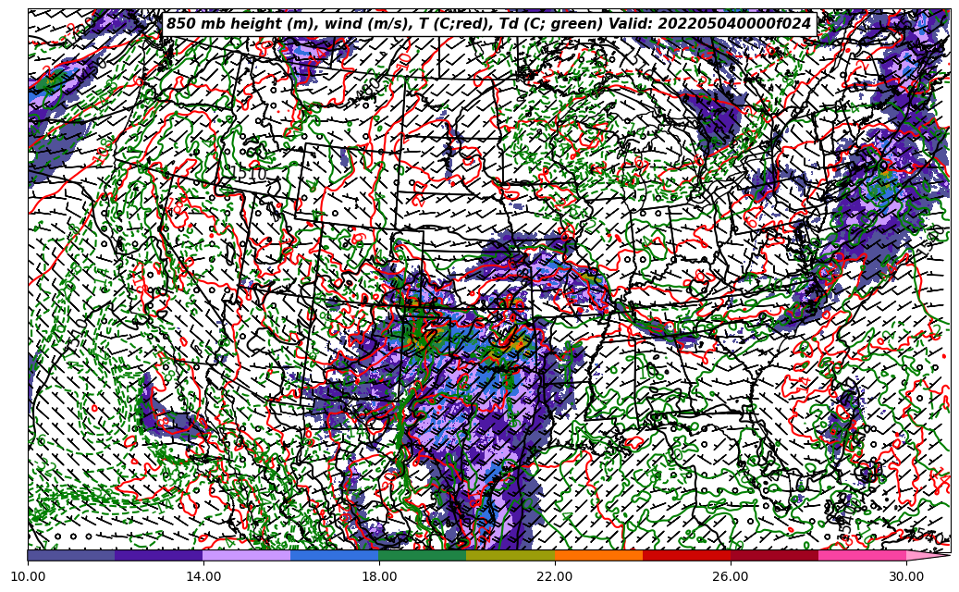Click the 18.00 colorbar tick label

coord(378,576)
